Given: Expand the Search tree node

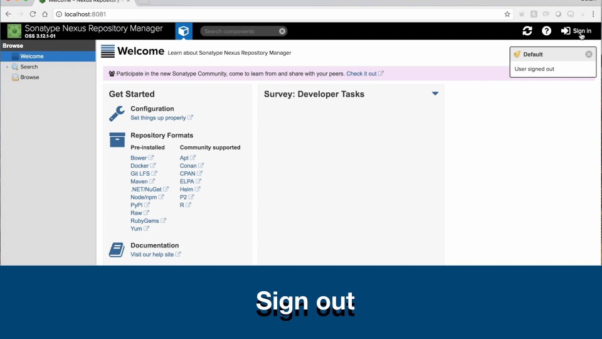Looking at the screenshot, I should pos(7,67).
